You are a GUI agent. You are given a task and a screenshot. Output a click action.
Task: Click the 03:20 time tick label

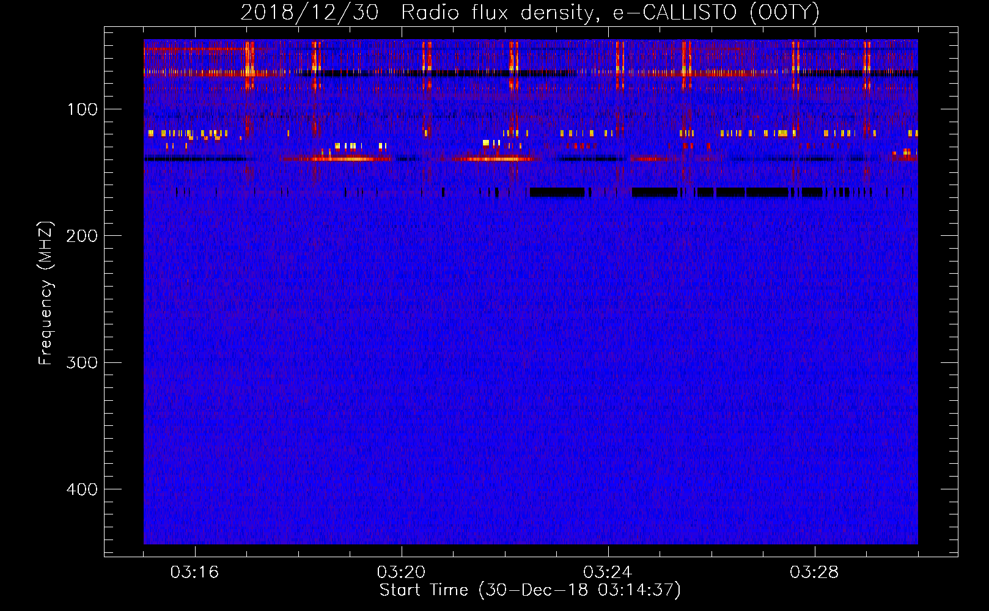click(401, 573)
